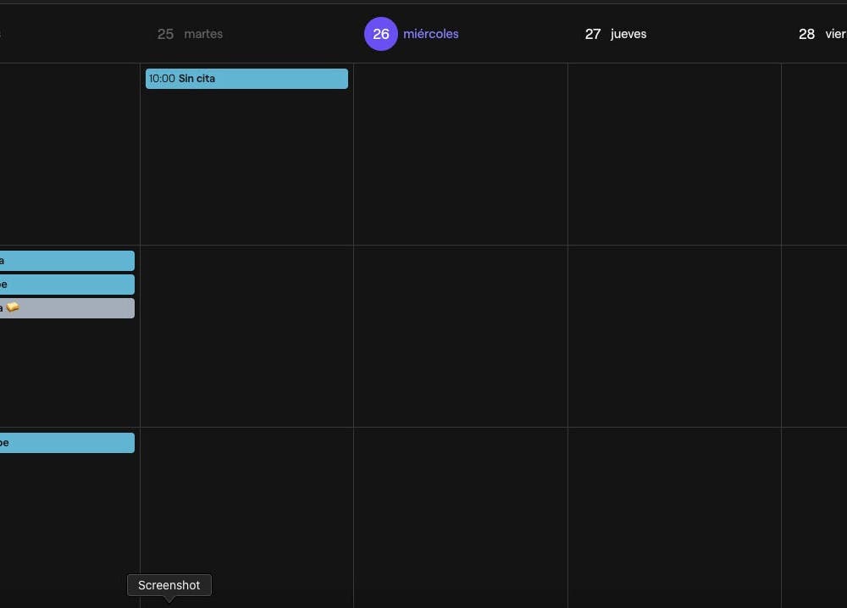The height and width of the screenshot is (608, 847).
Task: Click the martes day label
Action: click(203, 34)
